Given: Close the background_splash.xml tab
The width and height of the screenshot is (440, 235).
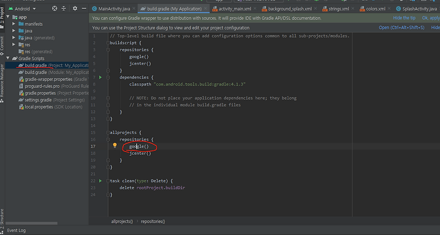Looking at the screenshot, I should click(x=316, y=9).
